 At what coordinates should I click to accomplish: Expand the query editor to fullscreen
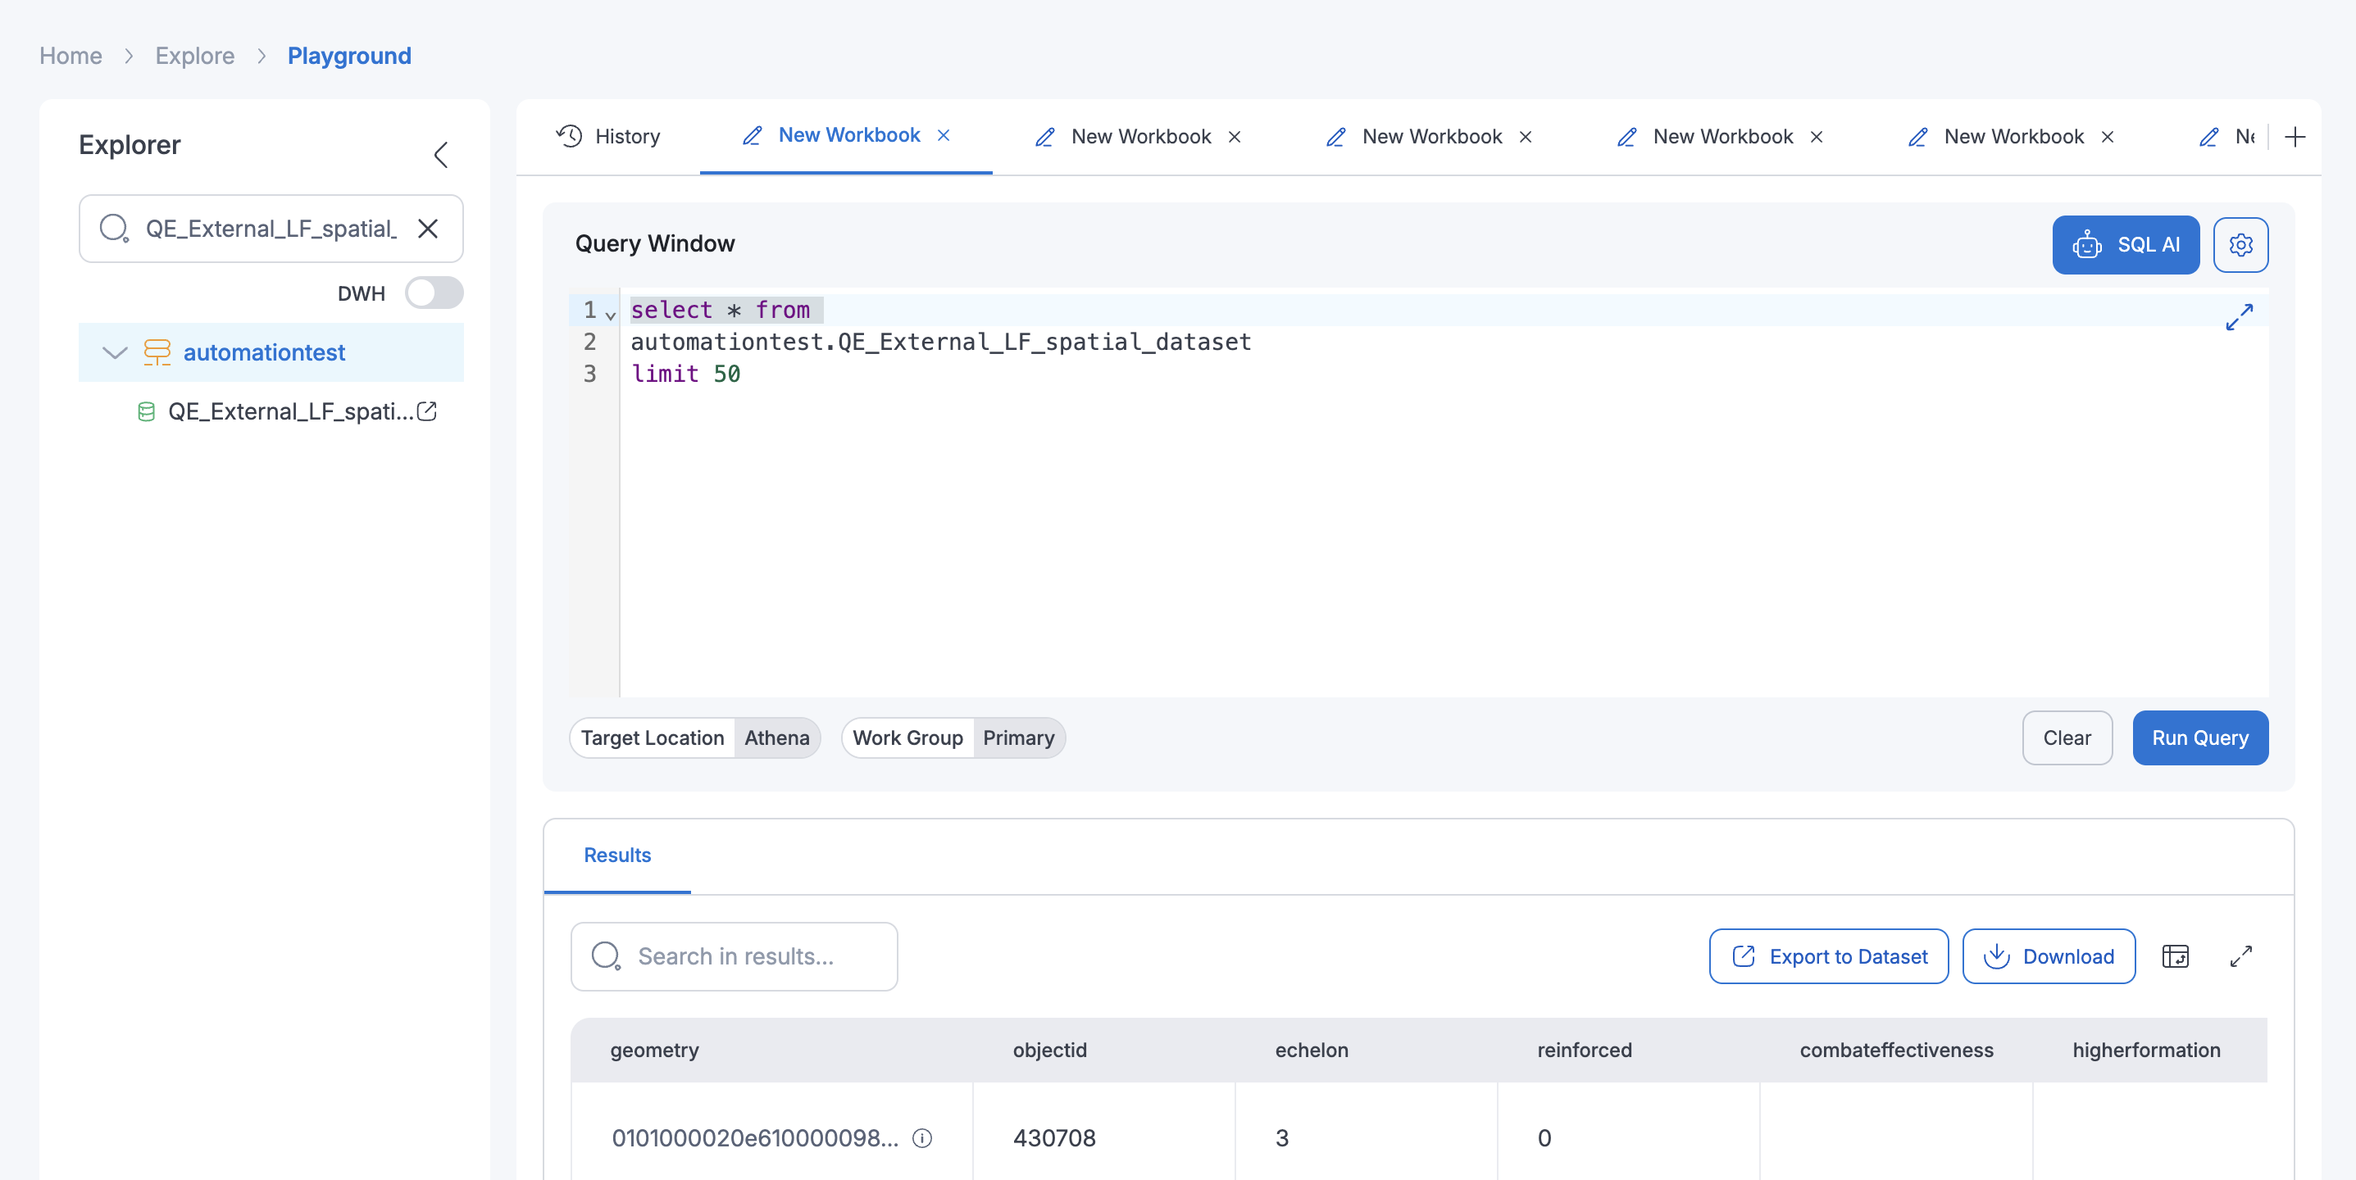click(x=2239, y=317)
